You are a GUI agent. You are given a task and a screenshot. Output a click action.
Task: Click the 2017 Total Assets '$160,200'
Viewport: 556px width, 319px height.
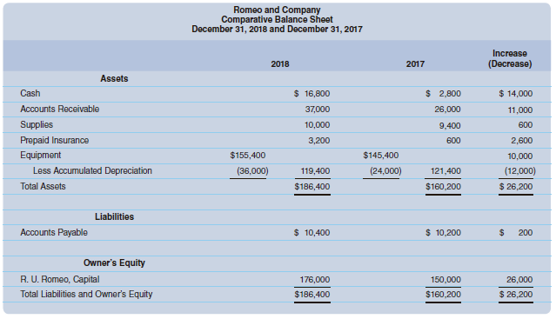click(x=443, y=187)
